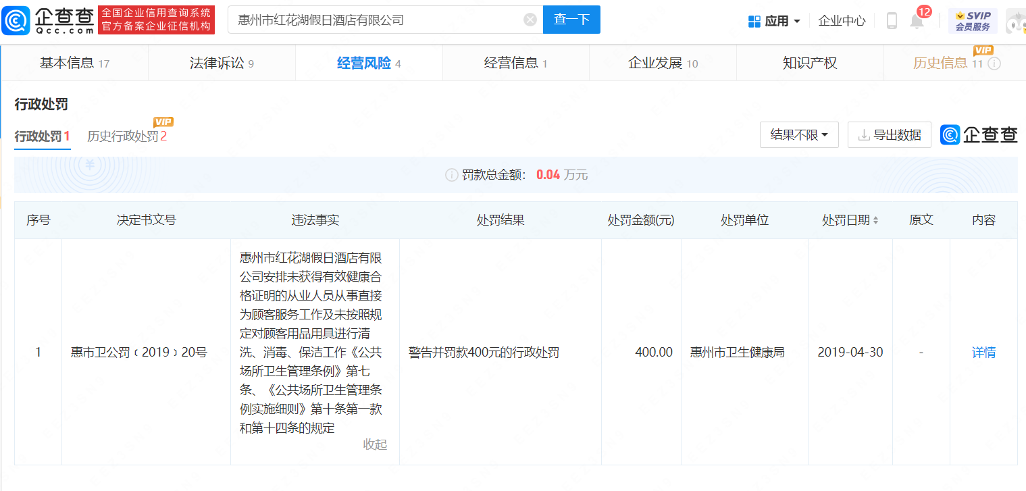Click the 违法事实 column header
1026x491 pixels.
315,220
